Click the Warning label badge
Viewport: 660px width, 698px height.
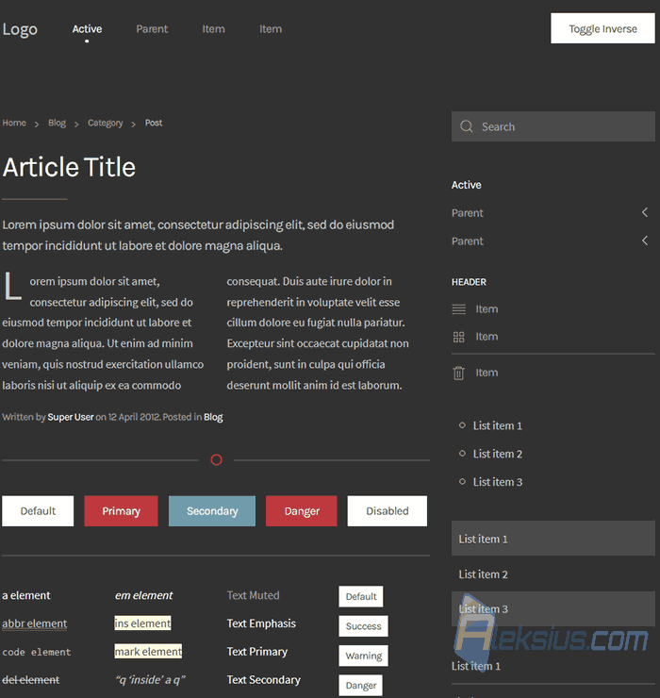[364, 656]
